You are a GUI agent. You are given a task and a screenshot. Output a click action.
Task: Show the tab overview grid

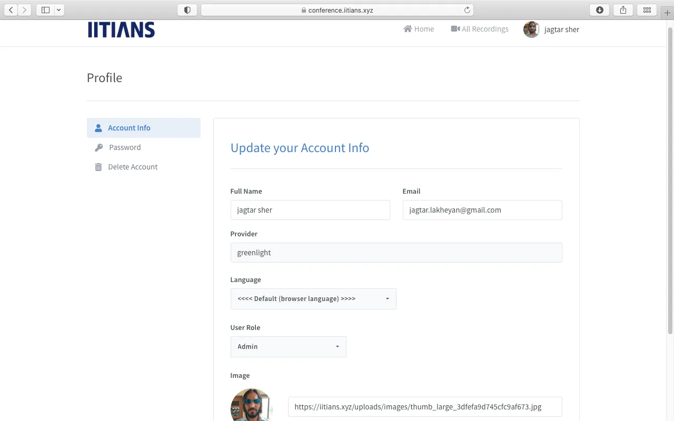(x=647, y=10)
